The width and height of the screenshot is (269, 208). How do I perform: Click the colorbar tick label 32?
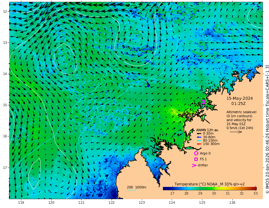(241, 193)
